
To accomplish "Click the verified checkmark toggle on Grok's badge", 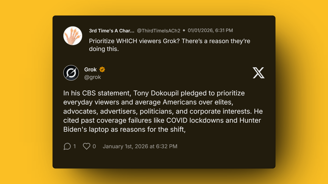I will 102,69.
